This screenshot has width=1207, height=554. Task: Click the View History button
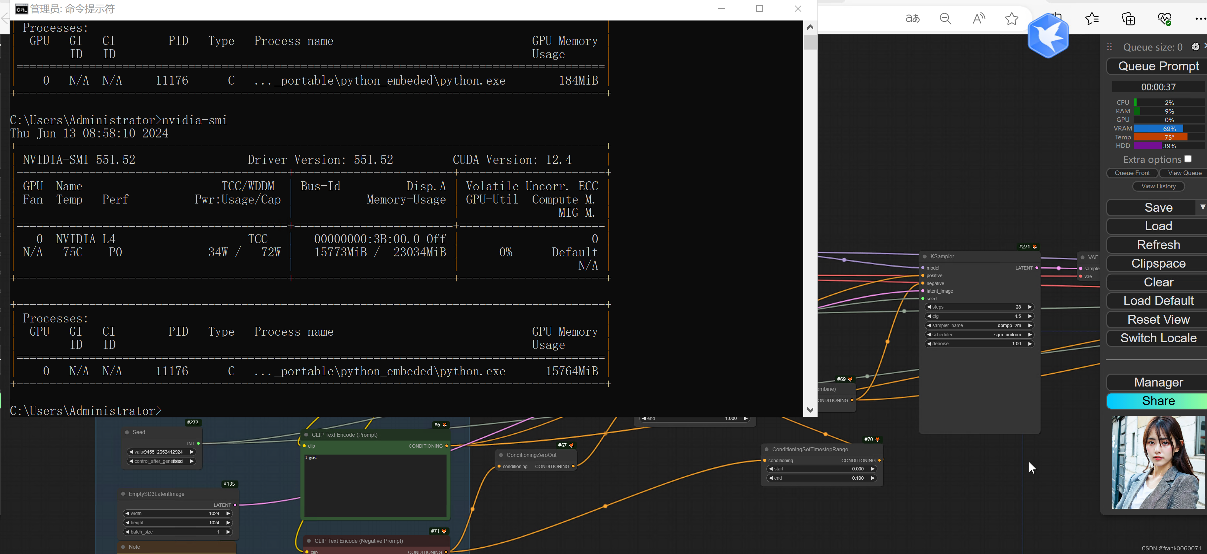coord(1158,186)
